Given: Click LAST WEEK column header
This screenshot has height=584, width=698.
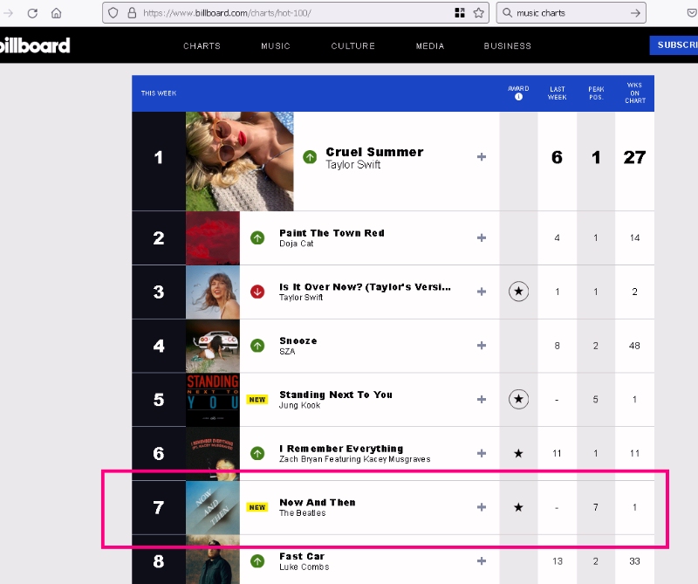Looking at the screenshot, I should click(557, 93).
